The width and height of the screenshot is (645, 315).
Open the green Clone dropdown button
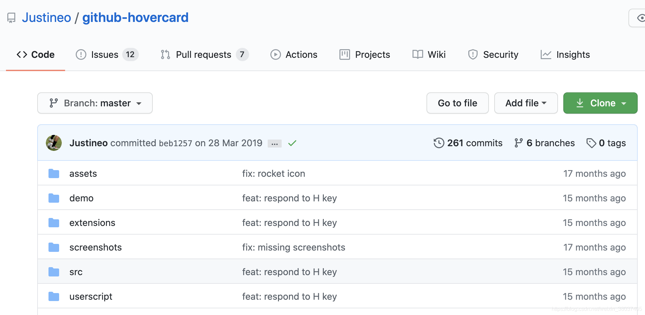click(600, 103)
